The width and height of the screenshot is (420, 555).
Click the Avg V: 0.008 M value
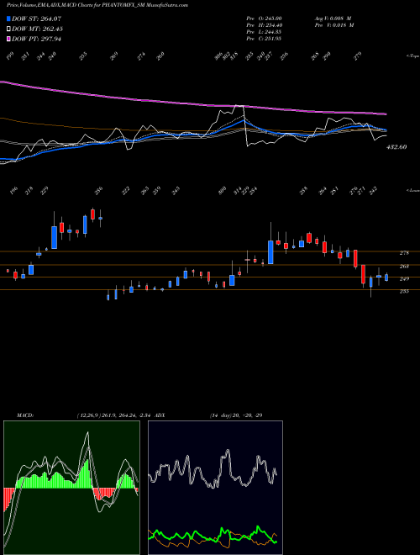[333, 18]
